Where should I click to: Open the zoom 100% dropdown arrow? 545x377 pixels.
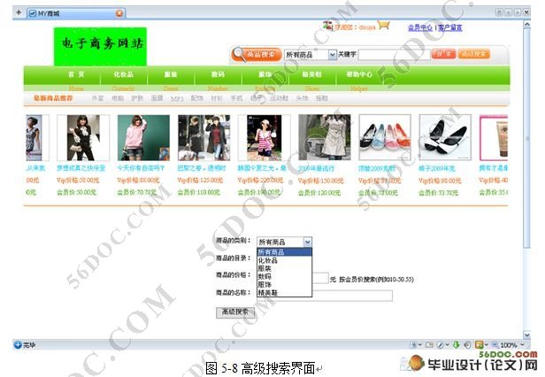pos(522,344)
